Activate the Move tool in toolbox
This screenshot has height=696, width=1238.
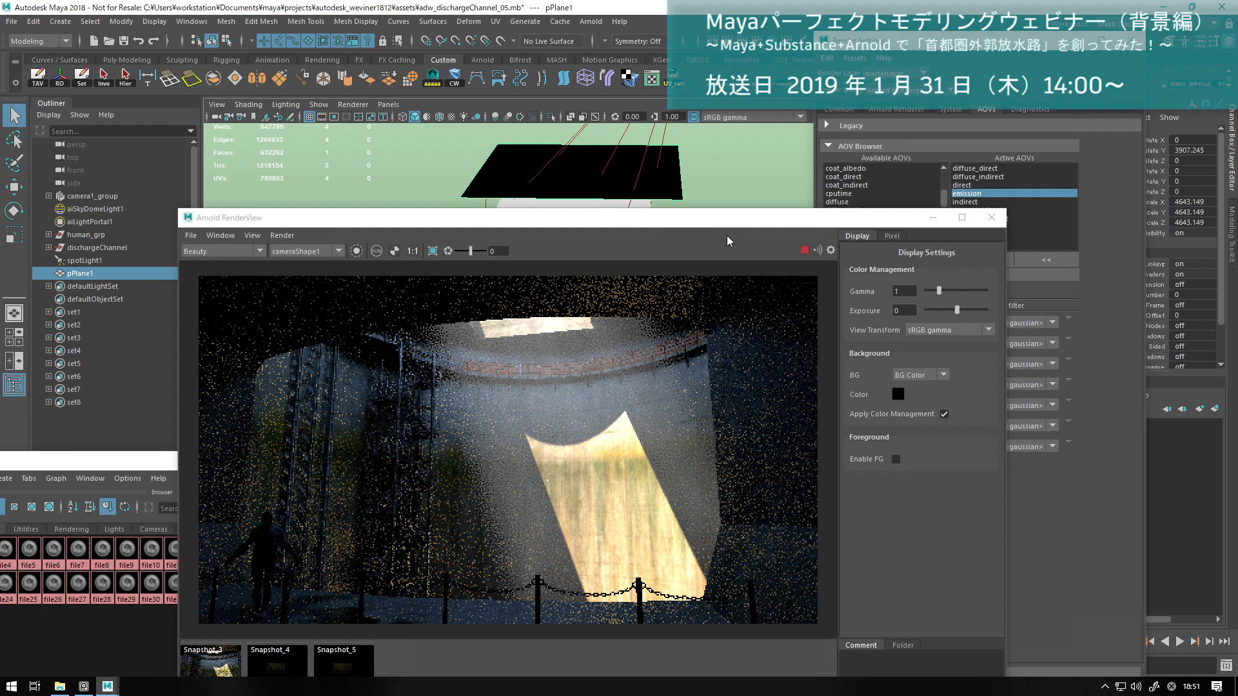(x=14, y=187)
